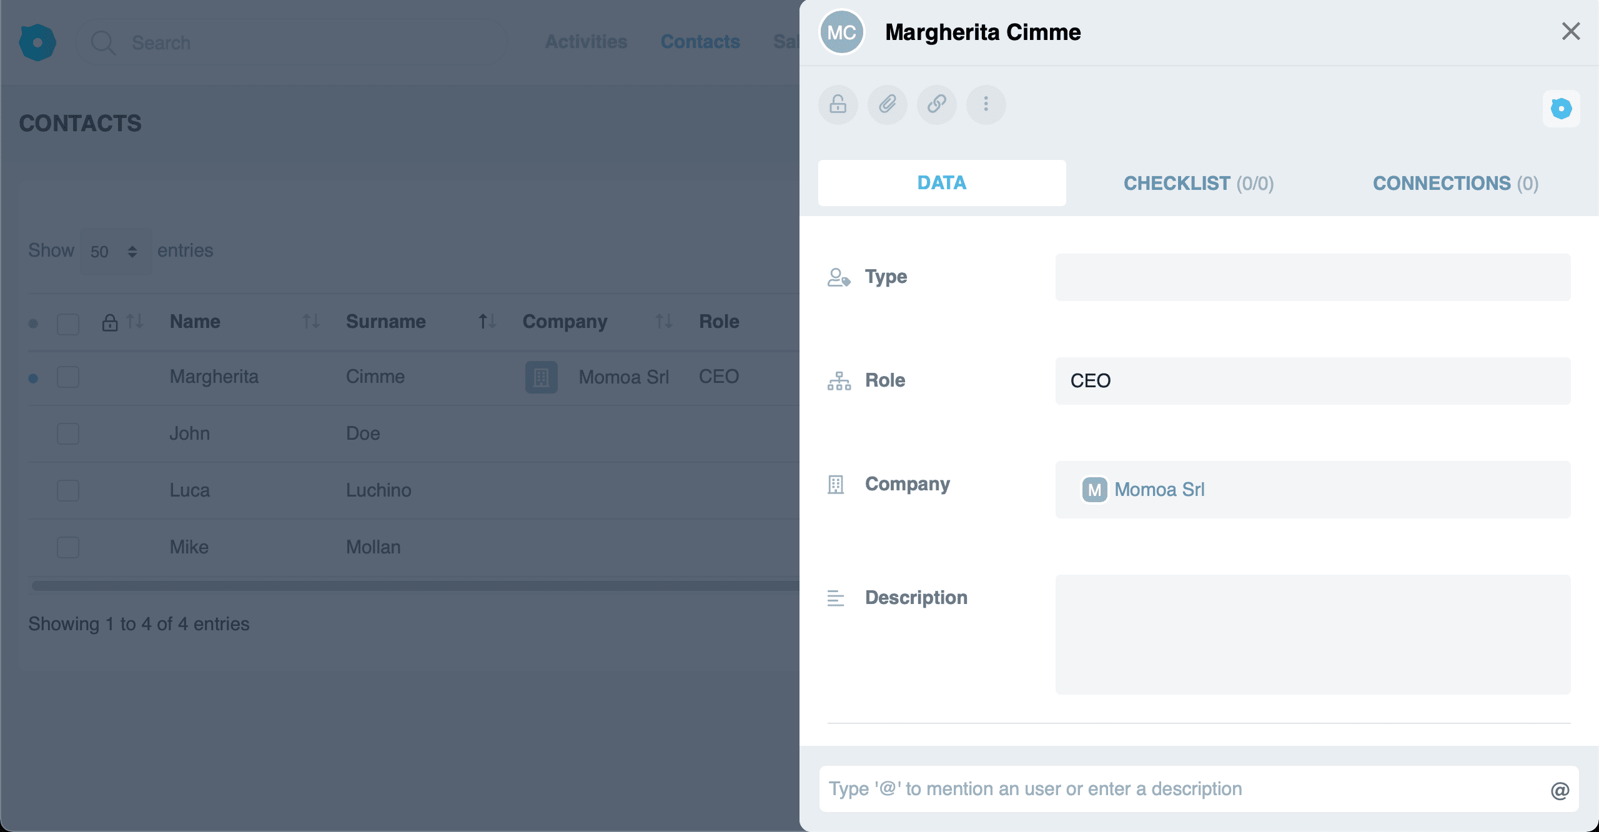This screenshot has height=832, width=1599.
Task: Expand the Surname column sort control
Action: 485,322
